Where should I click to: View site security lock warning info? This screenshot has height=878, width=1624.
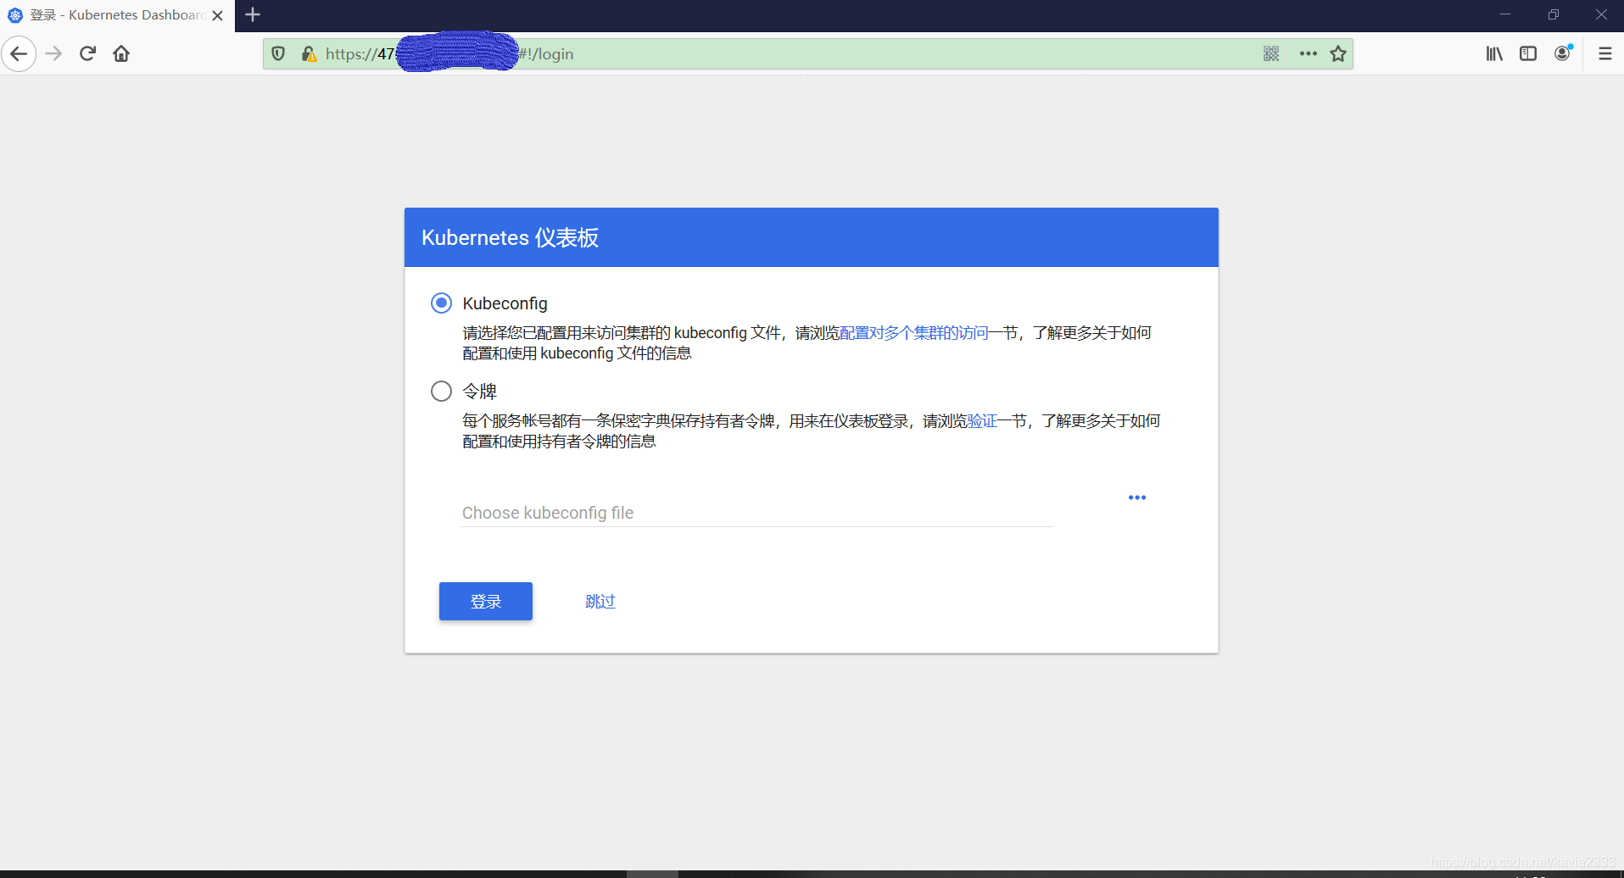click(x=309, y=54)
